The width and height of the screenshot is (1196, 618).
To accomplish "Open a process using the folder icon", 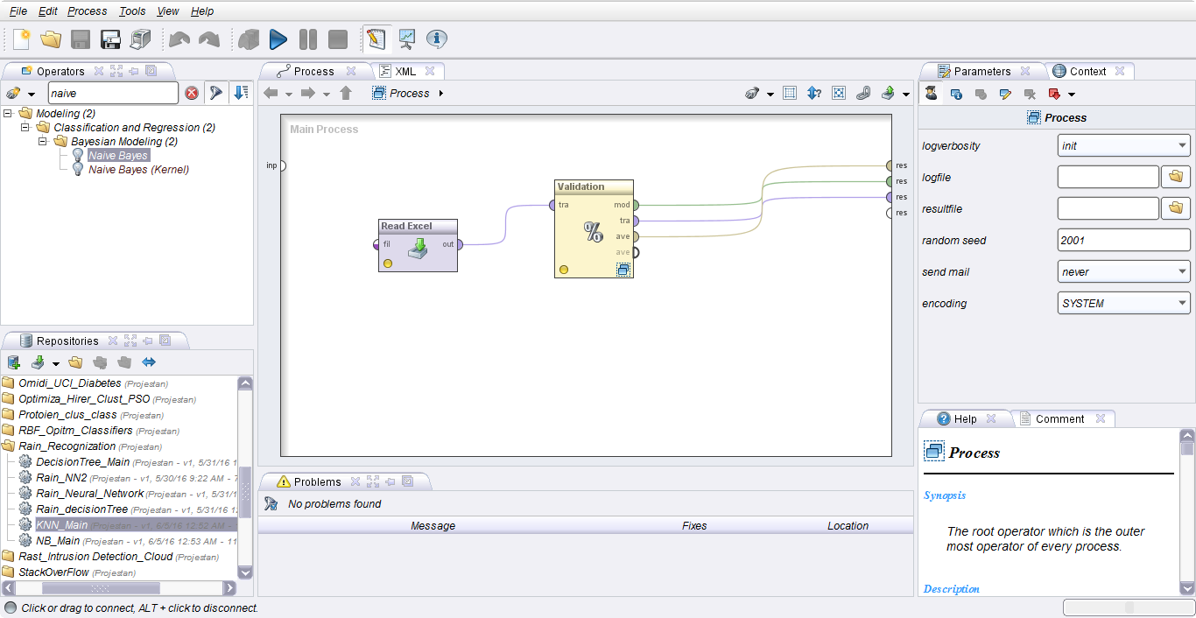I will coord(51,39).
